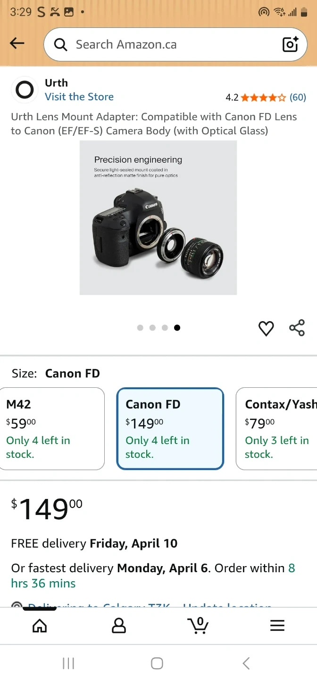Jump to first image carousel dot
The height and width of the screenshot is (681, 317).
click(140, 328)
